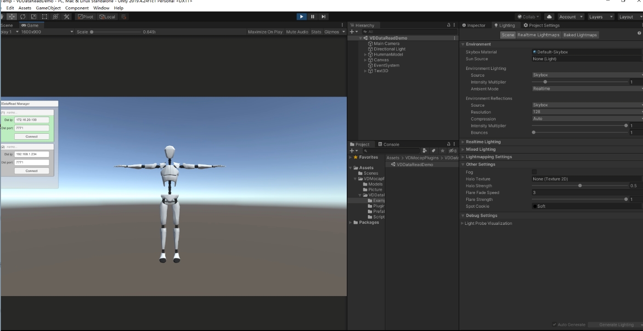Expand the HummanModel object in Hierarchy
This screenshot has width=643, height=331.
(366, 55)
